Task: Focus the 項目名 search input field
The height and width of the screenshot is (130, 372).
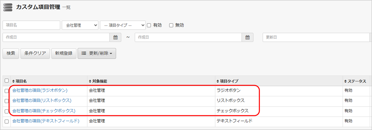Action: tap(31, 25)
